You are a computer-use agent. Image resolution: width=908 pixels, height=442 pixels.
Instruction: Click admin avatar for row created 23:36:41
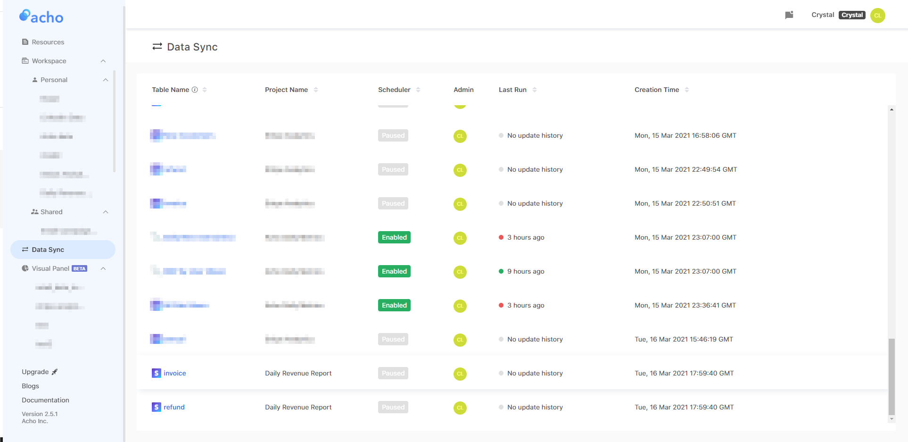tap(460, 306)
